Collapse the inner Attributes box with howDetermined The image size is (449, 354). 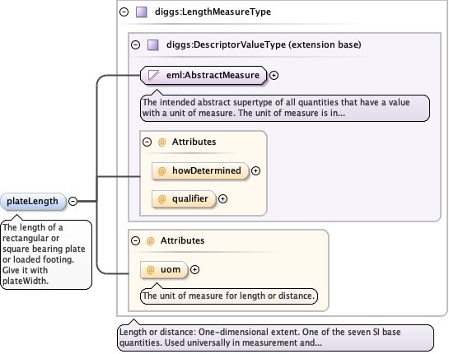147,142
